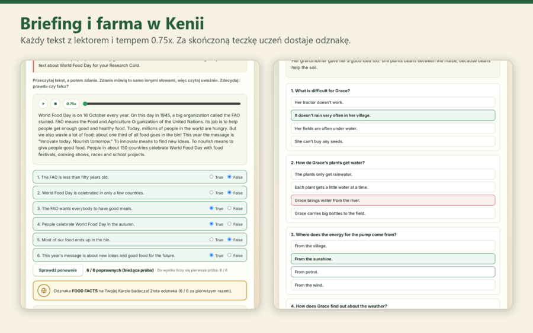Click question '2. How do Grace's plants get water?'
Image resolution: width=533 pixels, height=333 pixels.
tap(327, 163)
